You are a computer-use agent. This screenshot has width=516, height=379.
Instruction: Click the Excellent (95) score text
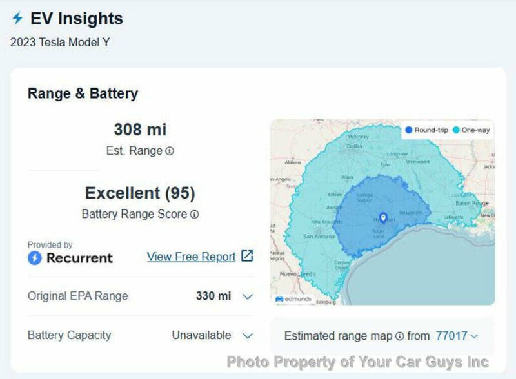tap(140, 193)
